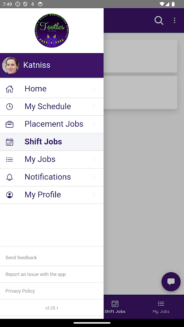Screen dimensions: 184x327
Task: Click the Send feedback link
Action: click(21, 258)
